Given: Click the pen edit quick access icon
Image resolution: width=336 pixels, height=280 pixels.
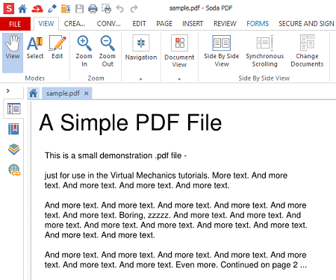Looking at the screenshot, I should (52, 9).
